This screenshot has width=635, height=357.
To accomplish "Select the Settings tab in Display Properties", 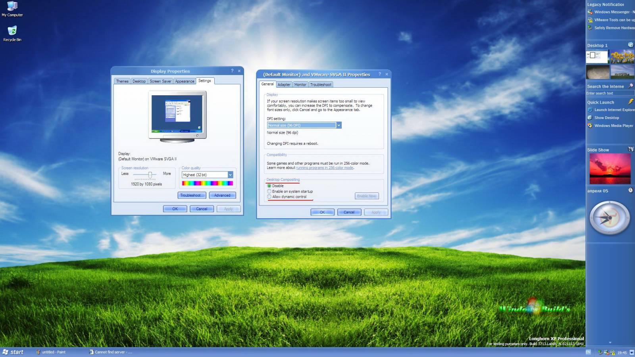I will 205,81.
